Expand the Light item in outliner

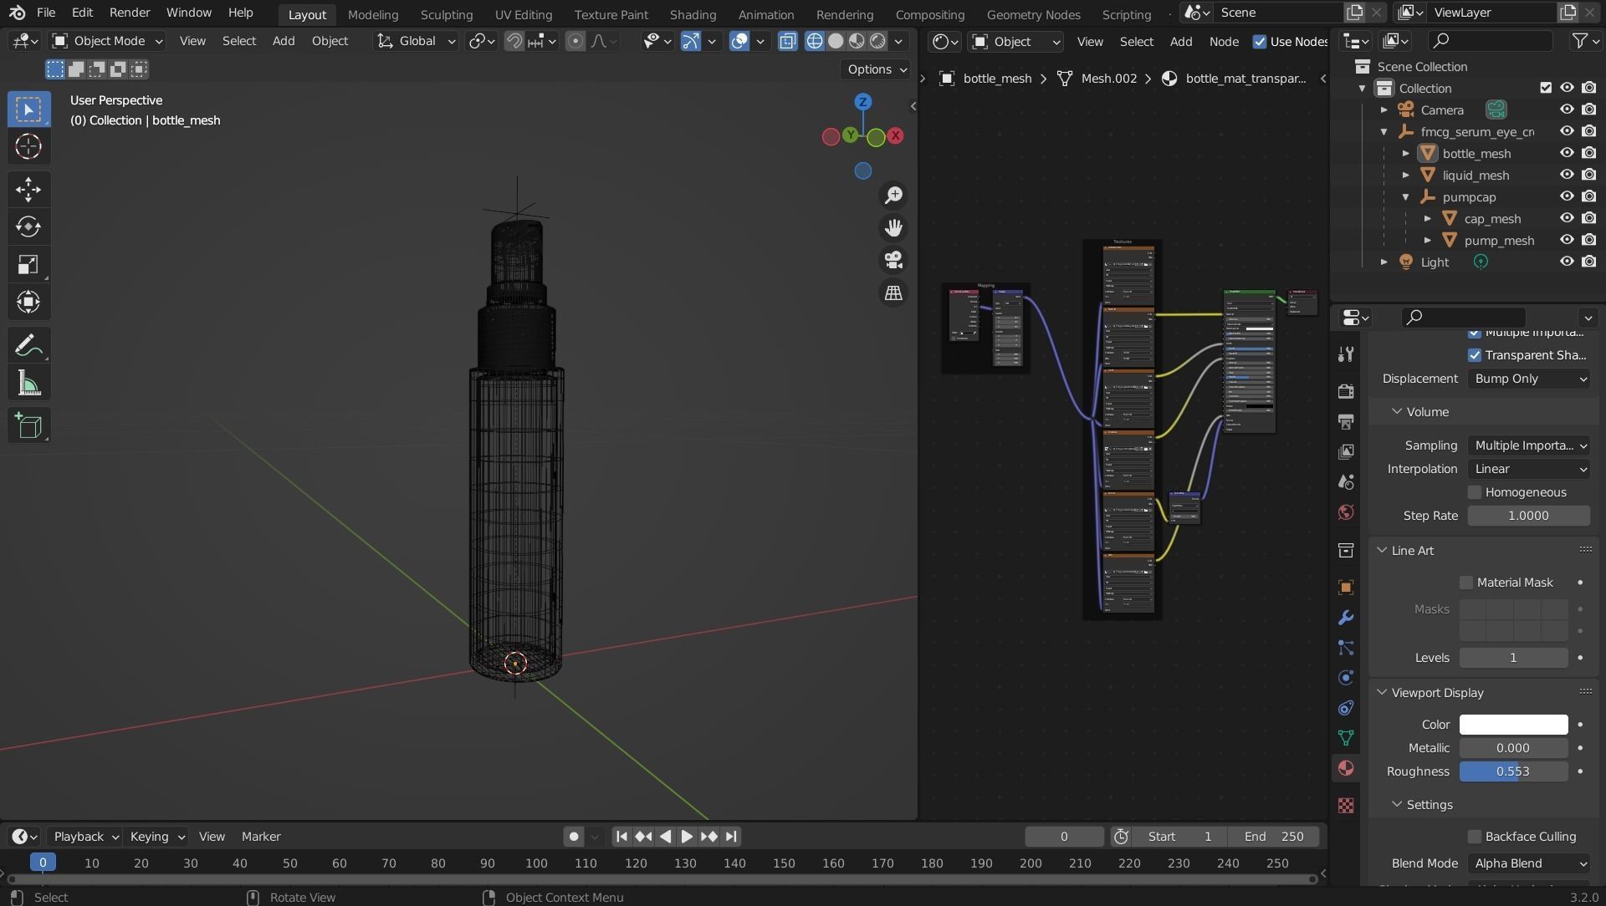click(1384, 262)
